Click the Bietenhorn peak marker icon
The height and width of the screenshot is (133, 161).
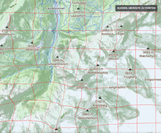click(7, 27)
